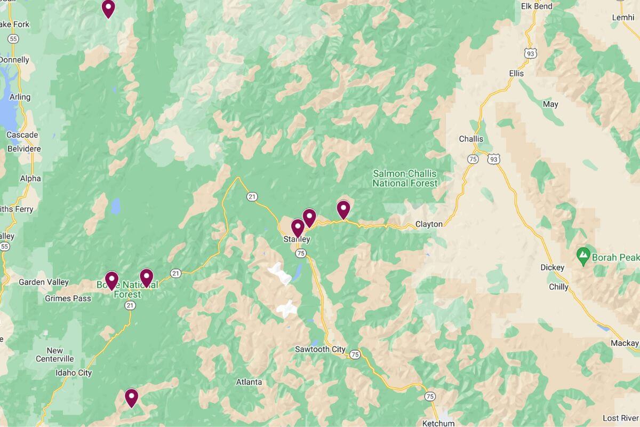The width and height of the screenshot is (640, 427).
Task: Select the Challis town label
Action: (x=471, y=139)
